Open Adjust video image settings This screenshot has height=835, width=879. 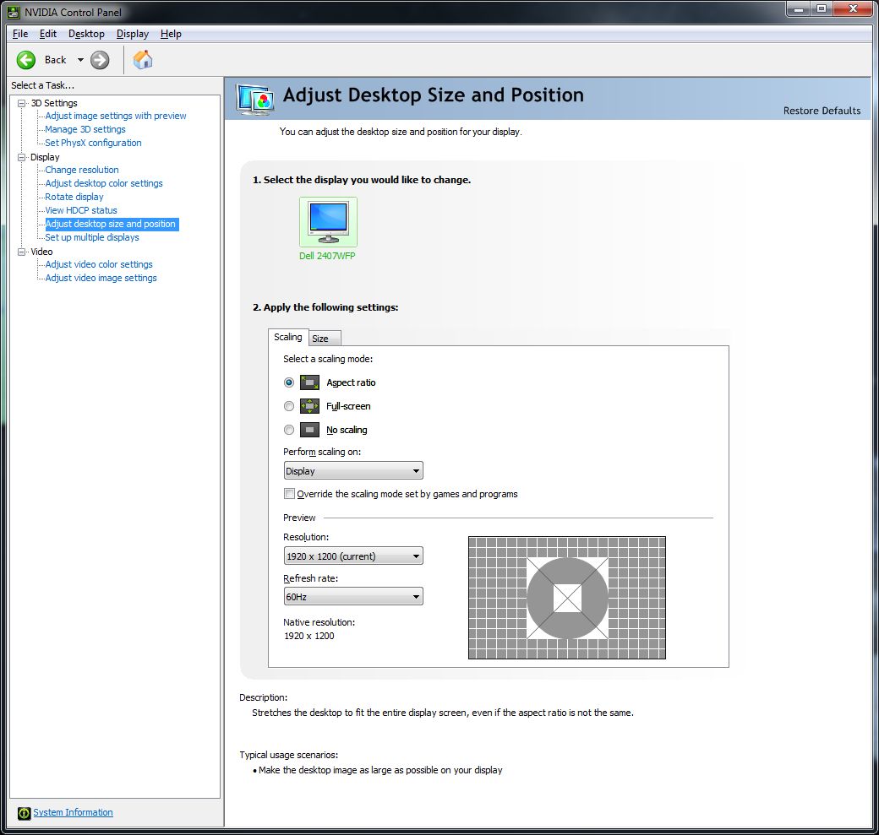(x=101, y=278)
